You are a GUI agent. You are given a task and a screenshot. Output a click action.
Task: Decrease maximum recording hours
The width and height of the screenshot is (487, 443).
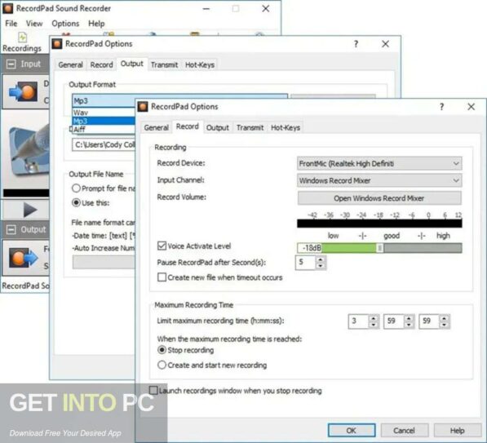pyautogui.click(x=374, y=325)
